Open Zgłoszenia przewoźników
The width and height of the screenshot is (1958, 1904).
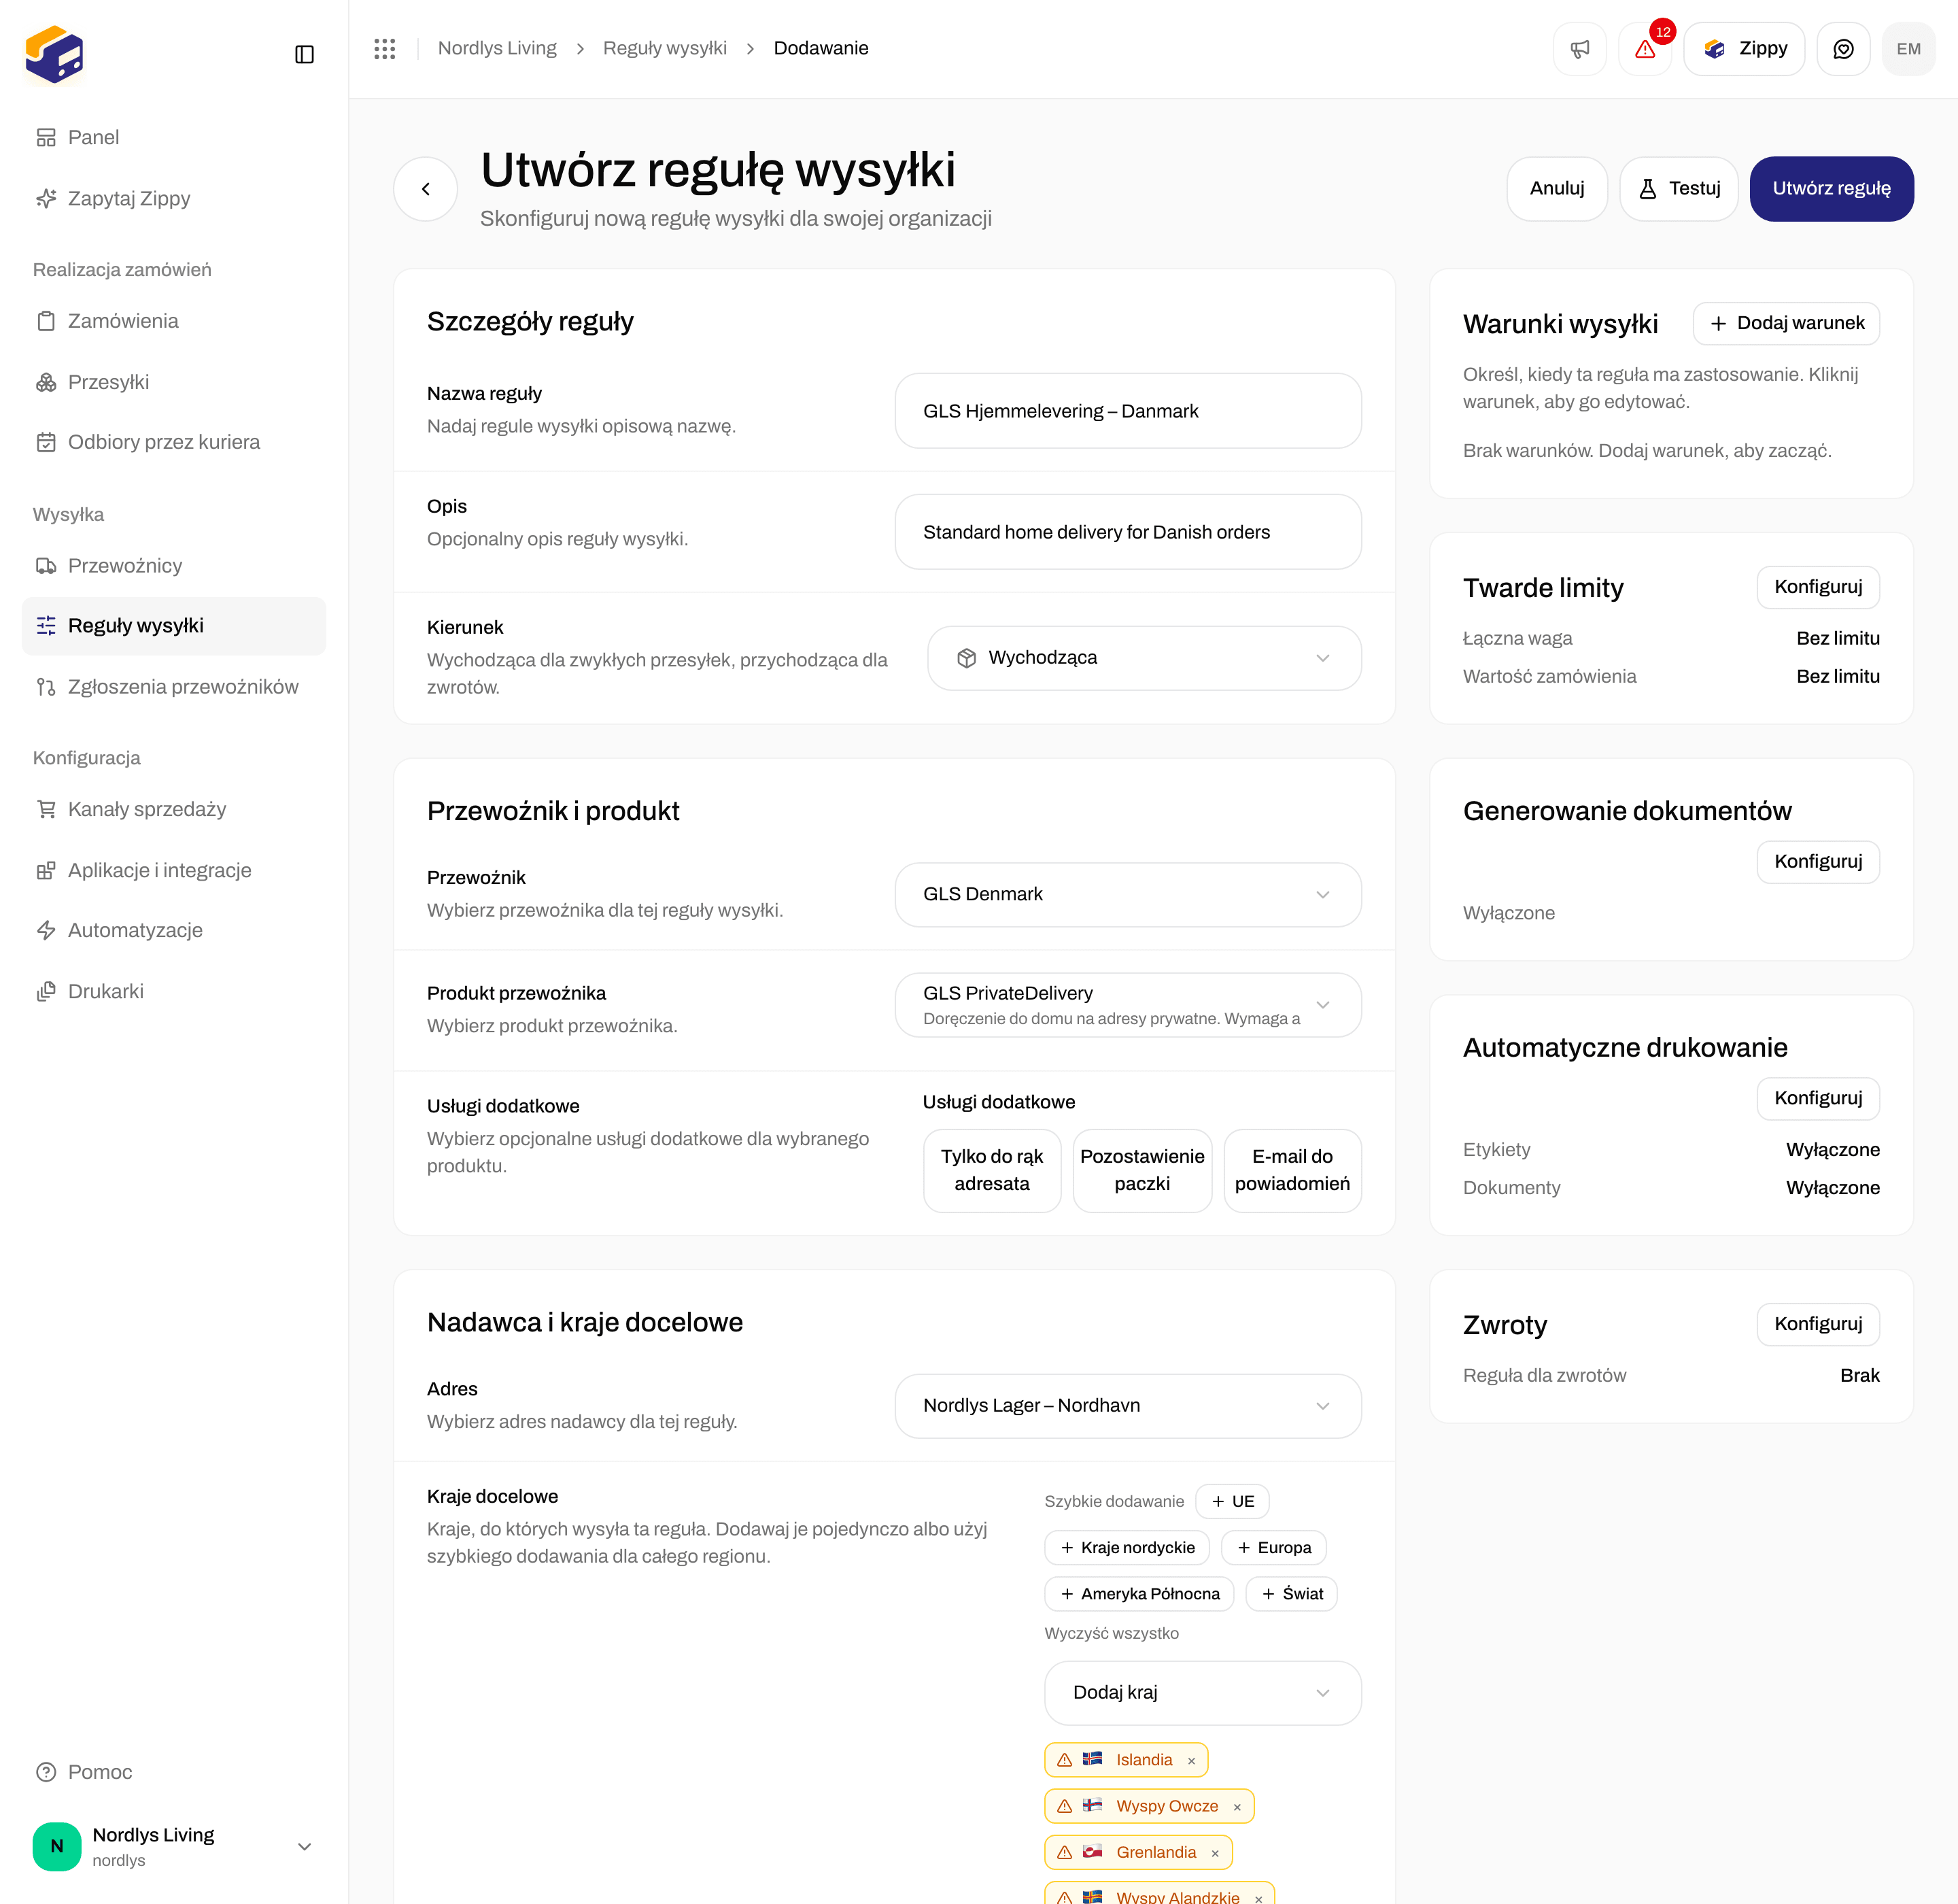tap(174, 687)
